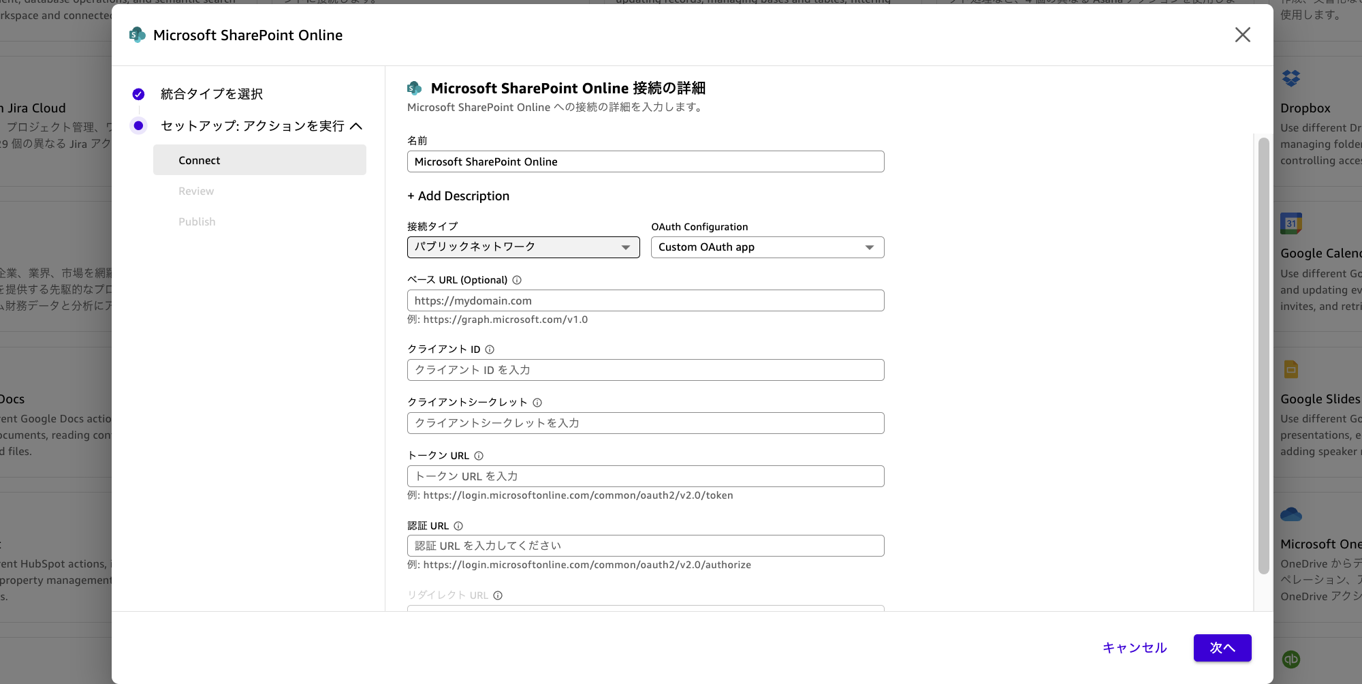Open the 統合タイプを選択 step
The height and width of the screenshot is (684, 1362).
212,94
